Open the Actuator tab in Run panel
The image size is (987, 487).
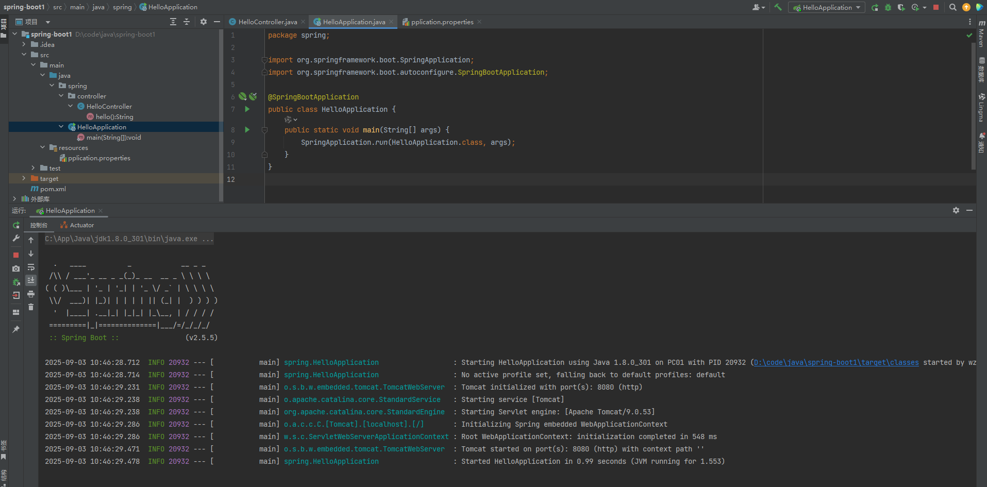tap(77, 225)
